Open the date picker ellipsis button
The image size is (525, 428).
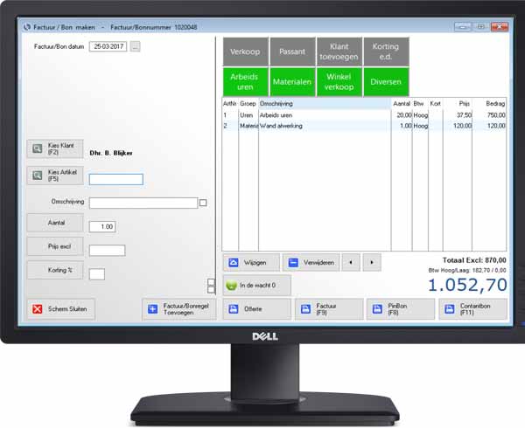pos(136,46)
